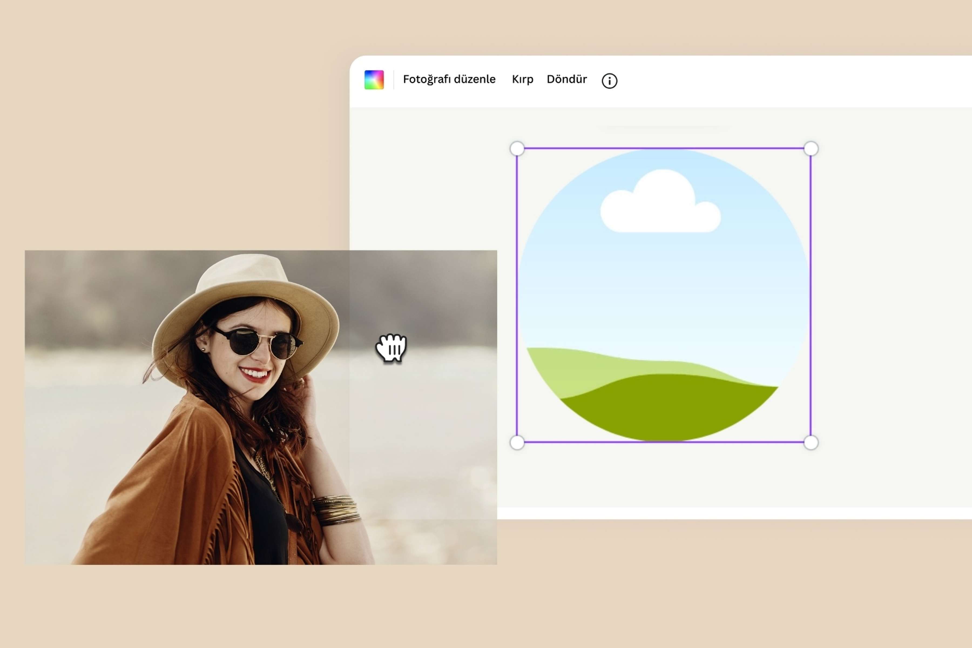Screen dimensions: 972x648
Task: Grab the top-left frame resize handle
Action: click(x=517, y=149)
